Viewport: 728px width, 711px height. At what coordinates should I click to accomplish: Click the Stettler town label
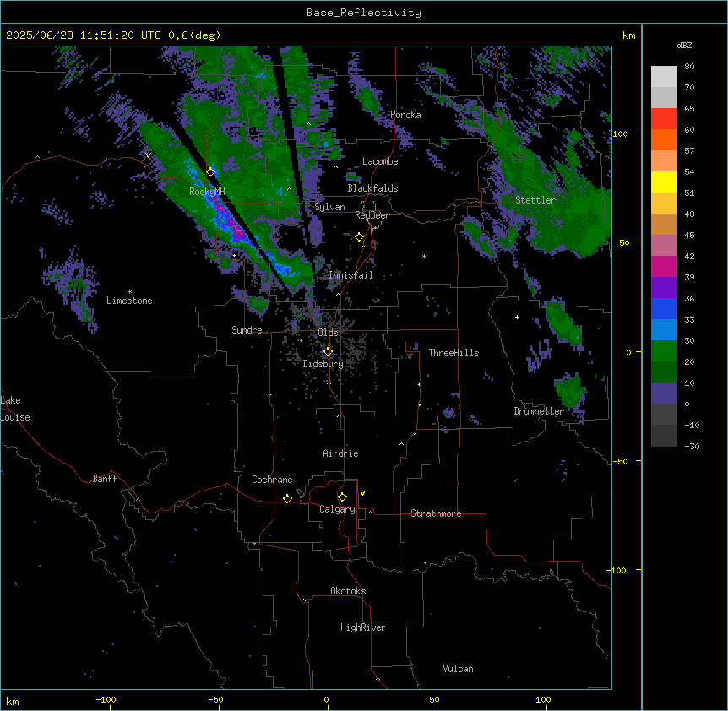[x=535, y=200]
